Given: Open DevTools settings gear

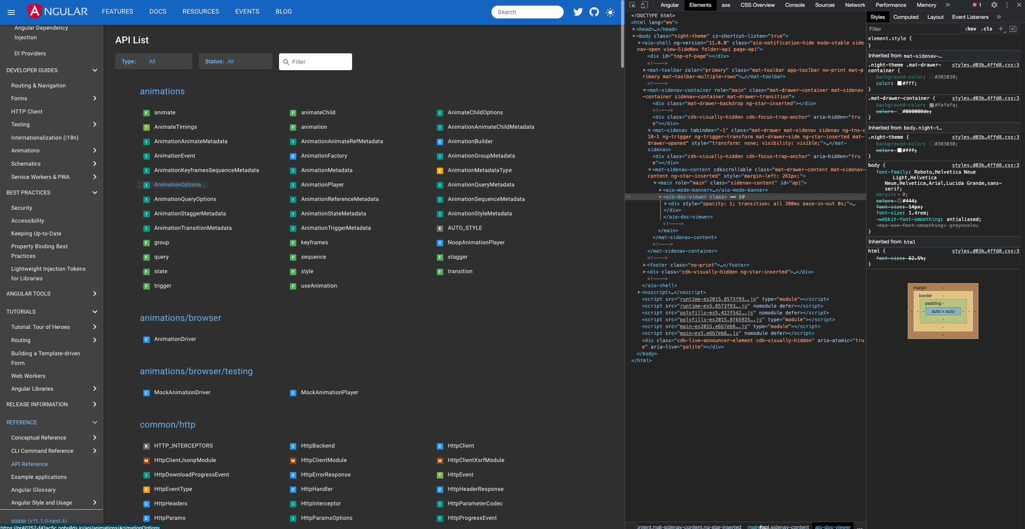Looking at the screenshot, I should tap(994, 5).
